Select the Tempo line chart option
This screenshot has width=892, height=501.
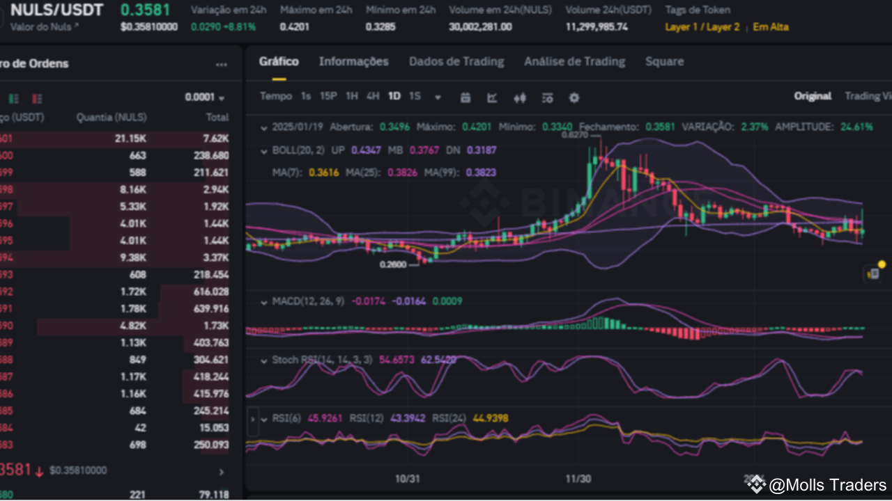click(x=276, y=97)
